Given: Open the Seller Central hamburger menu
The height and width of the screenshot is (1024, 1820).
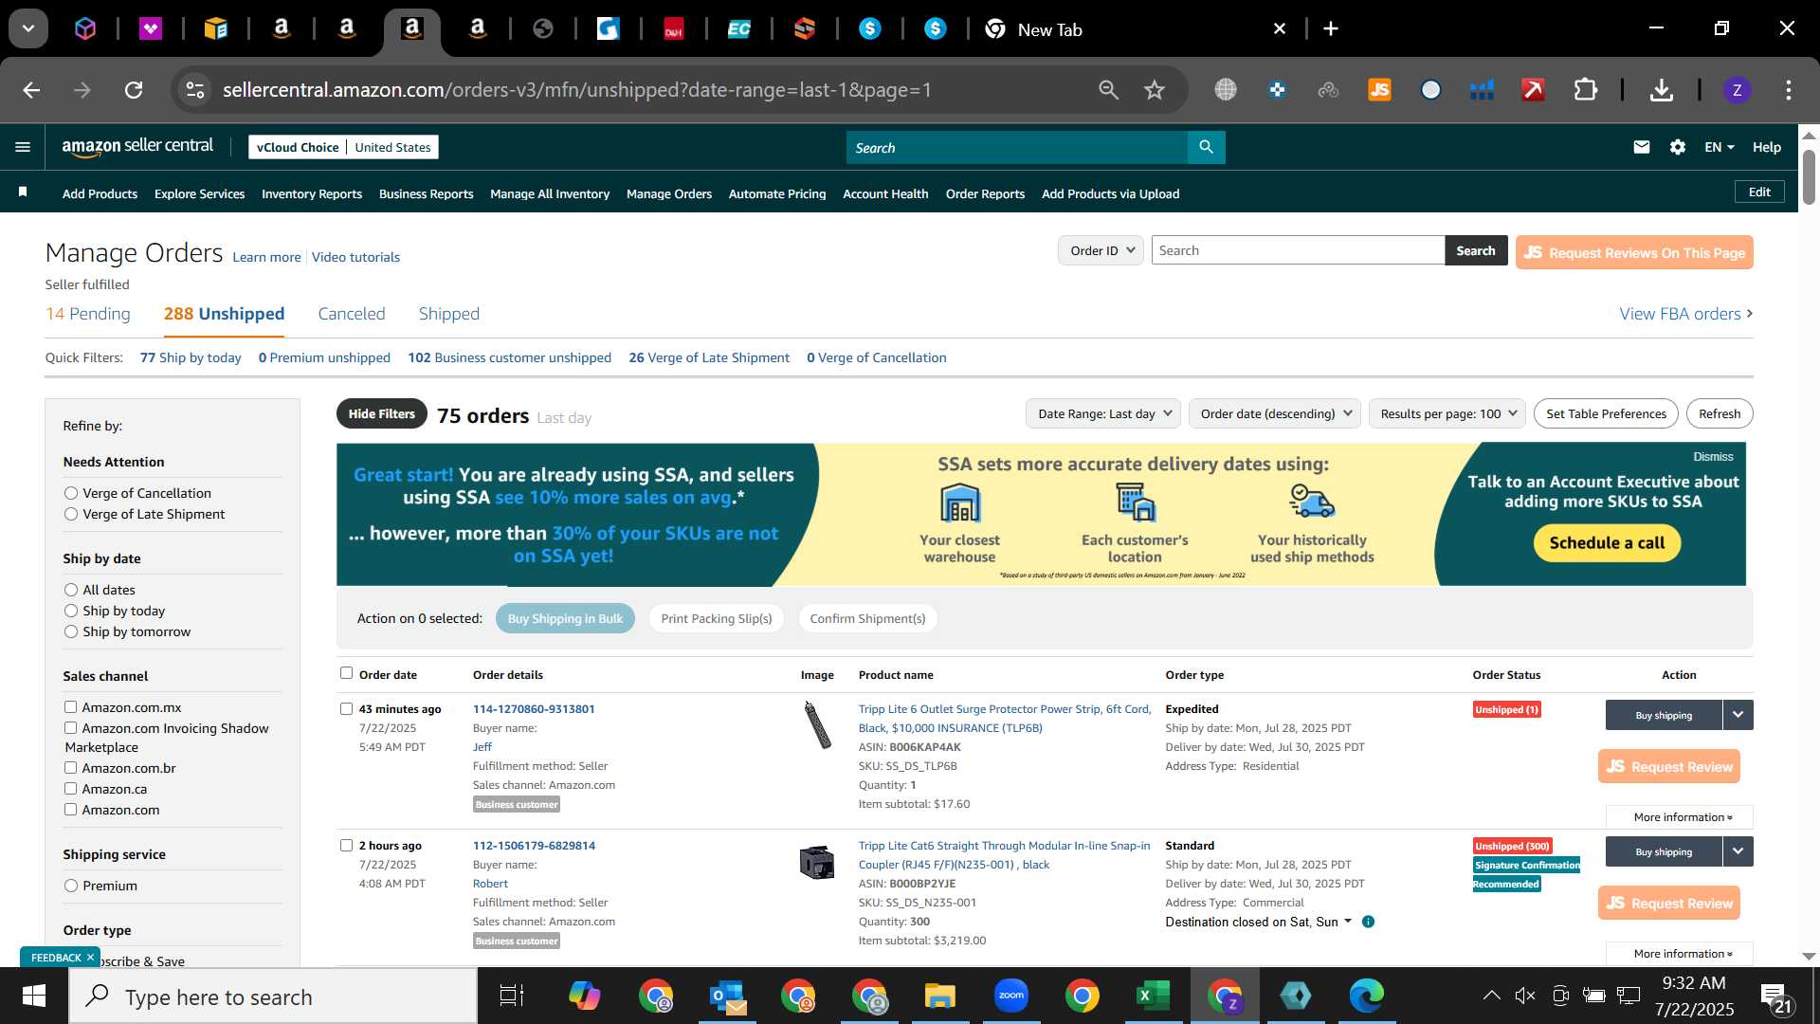Looking at the screenshot, I should click(x=23, y=147).
